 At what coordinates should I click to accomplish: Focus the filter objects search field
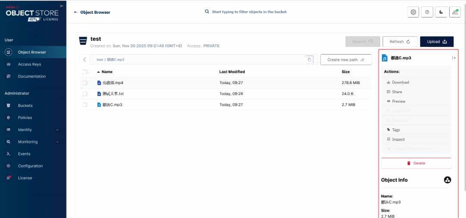[x=249, y=12]
